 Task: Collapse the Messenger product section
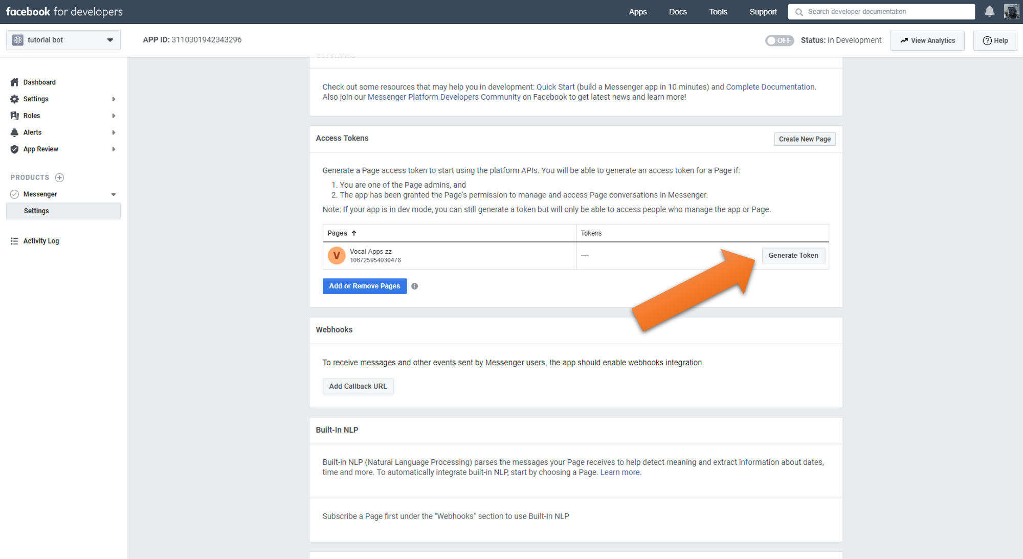pyautogui.click(x=113, y=194)
